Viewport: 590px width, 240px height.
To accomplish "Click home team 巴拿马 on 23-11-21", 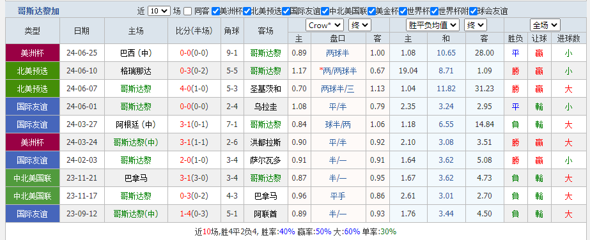I will (136, 178).
